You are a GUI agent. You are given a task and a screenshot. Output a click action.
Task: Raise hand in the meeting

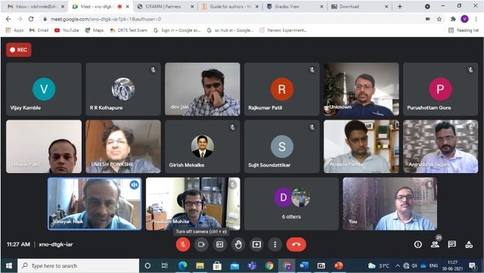click(x=238, y=244)
